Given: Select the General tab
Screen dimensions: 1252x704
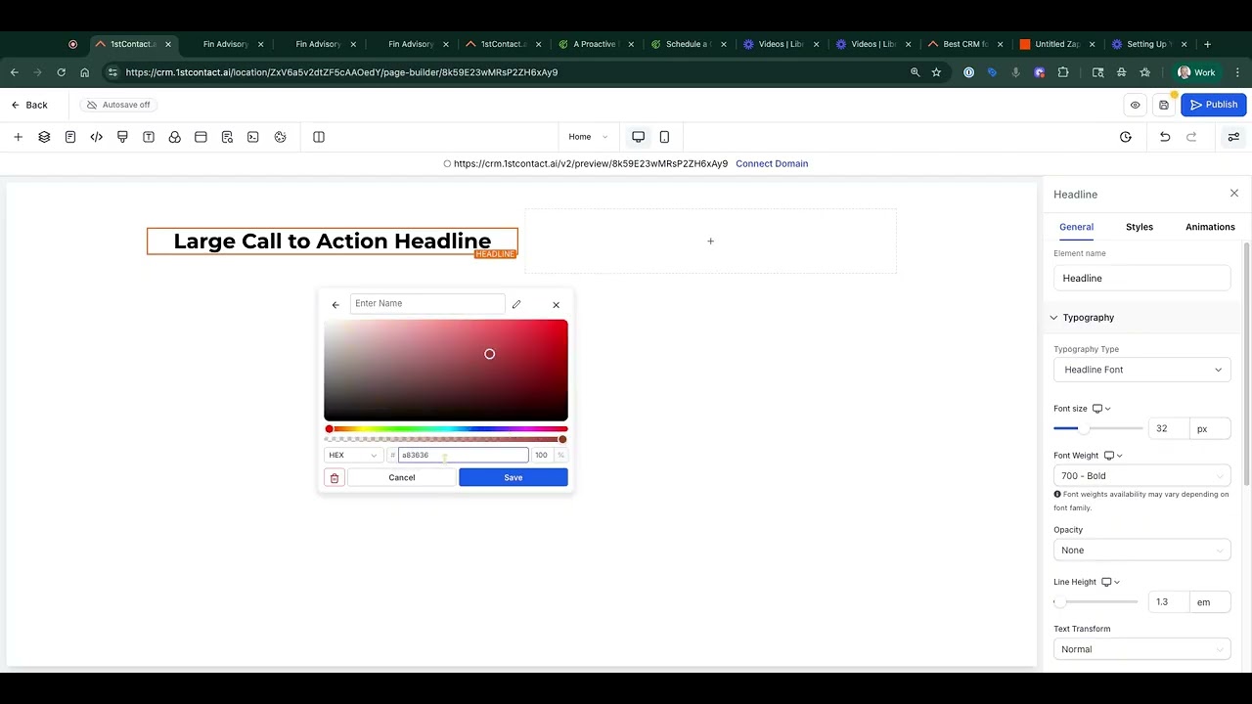Looking at the screenshot, I should (x=1076, y=227).
